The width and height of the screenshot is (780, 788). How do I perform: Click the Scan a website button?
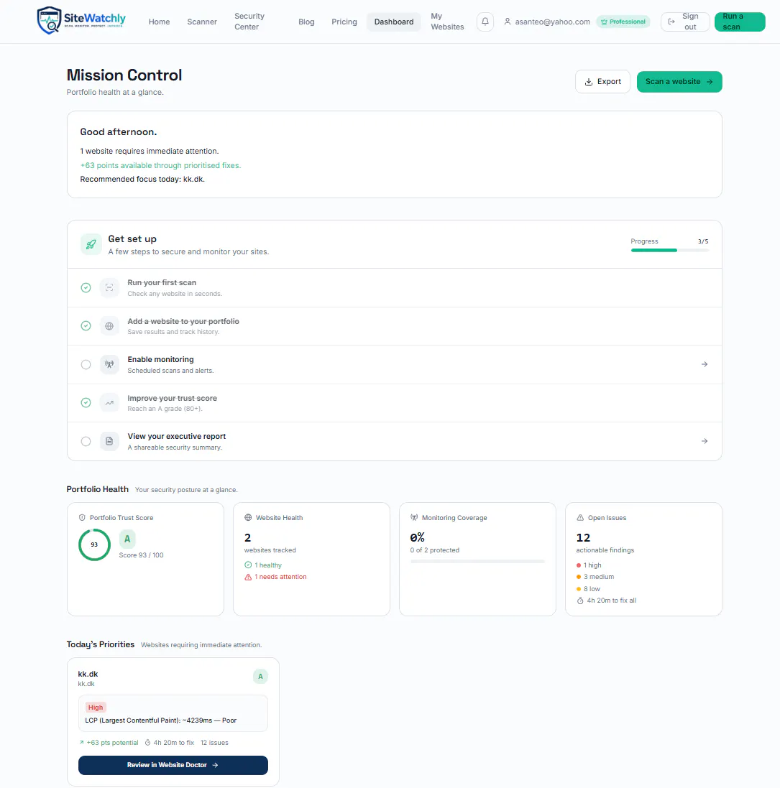(x=679, y=81)
